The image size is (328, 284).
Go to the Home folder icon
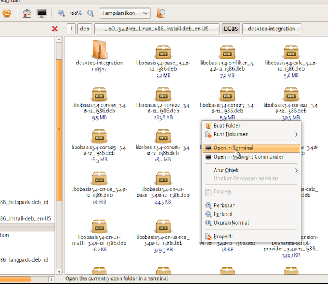pos(27,13)
